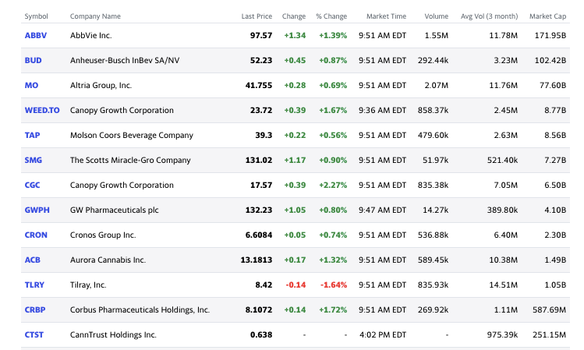Click the 4:02 PM EDT market time
This screenshot has height=350, width=584.
(383, 334)
